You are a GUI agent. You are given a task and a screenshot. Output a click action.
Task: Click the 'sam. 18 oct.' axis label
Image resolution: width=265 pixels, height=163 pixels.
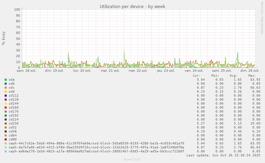pyautogui.click(x=26, y=71)
